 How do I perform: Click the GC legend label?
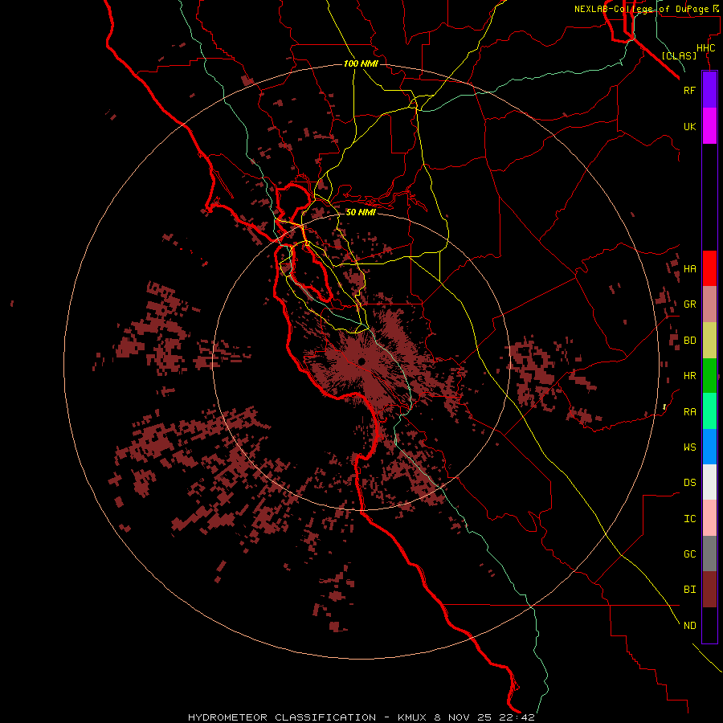689,554
